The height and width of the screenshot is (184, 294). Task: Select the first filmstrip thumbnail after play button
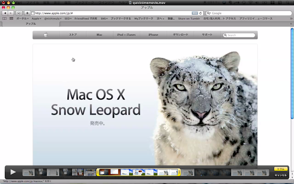pyautogui.click(x=29, y=172)
